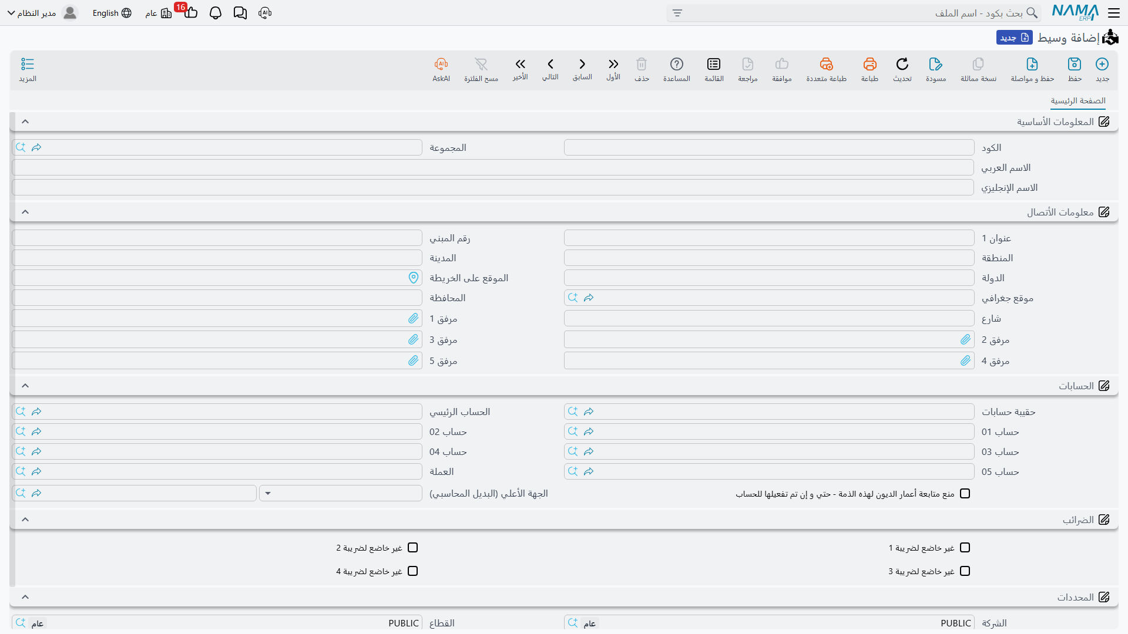Viewport: 1128px width, 634px height.
Task: Click the المدينة input field
Action: tap(217, 258)
